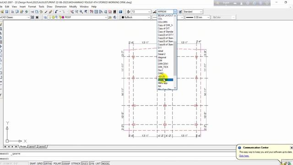Viewport: 293px width, 165px height.
Task: Toggle SNAP mode in status bar
Action: click(x=33, y=164)
